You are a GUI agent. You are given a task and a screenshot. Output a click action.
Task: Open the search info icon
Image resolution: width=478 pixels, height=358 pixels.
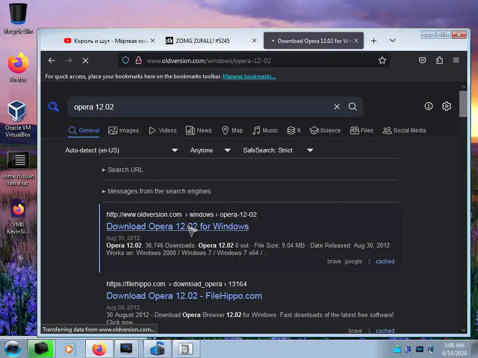(x=429, y=106)
